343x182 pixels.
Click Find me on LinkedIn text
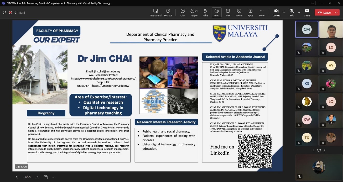(222, 150)
